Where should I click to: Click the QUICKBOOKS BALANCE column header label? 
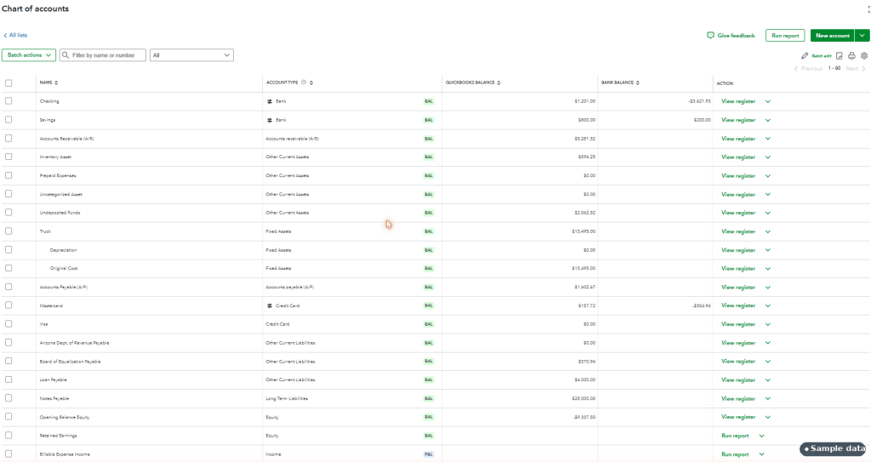[x=470, y=83]
